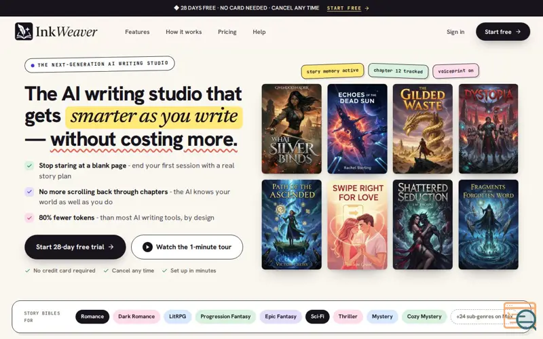543x339 pixels.
Task: Open Swipe Right for Love cover
Action: pos(358,224)
